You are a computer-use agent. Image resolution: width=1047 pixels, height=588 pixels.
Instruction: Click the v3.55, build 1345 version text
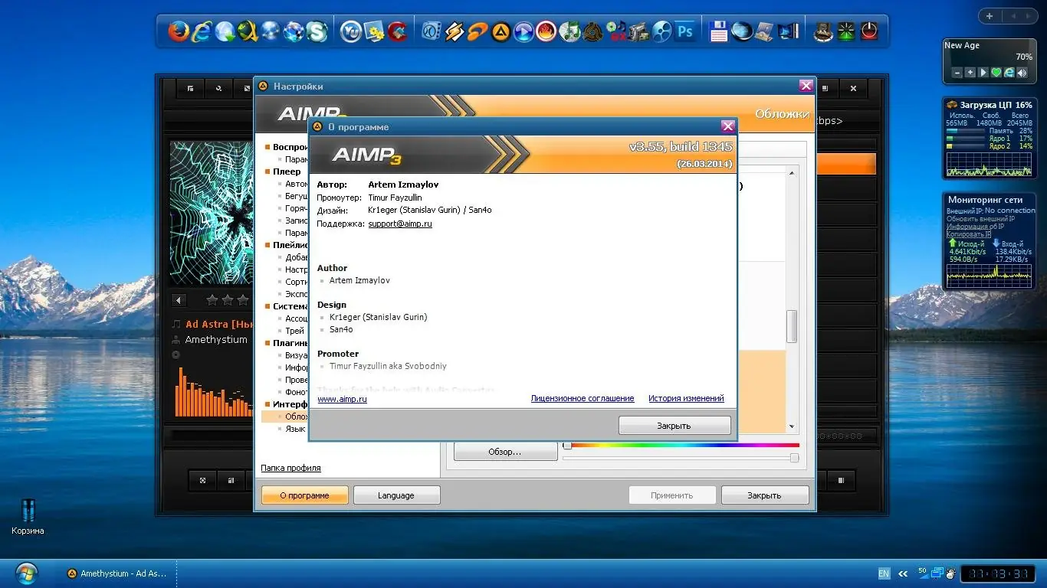coord(681,147)
